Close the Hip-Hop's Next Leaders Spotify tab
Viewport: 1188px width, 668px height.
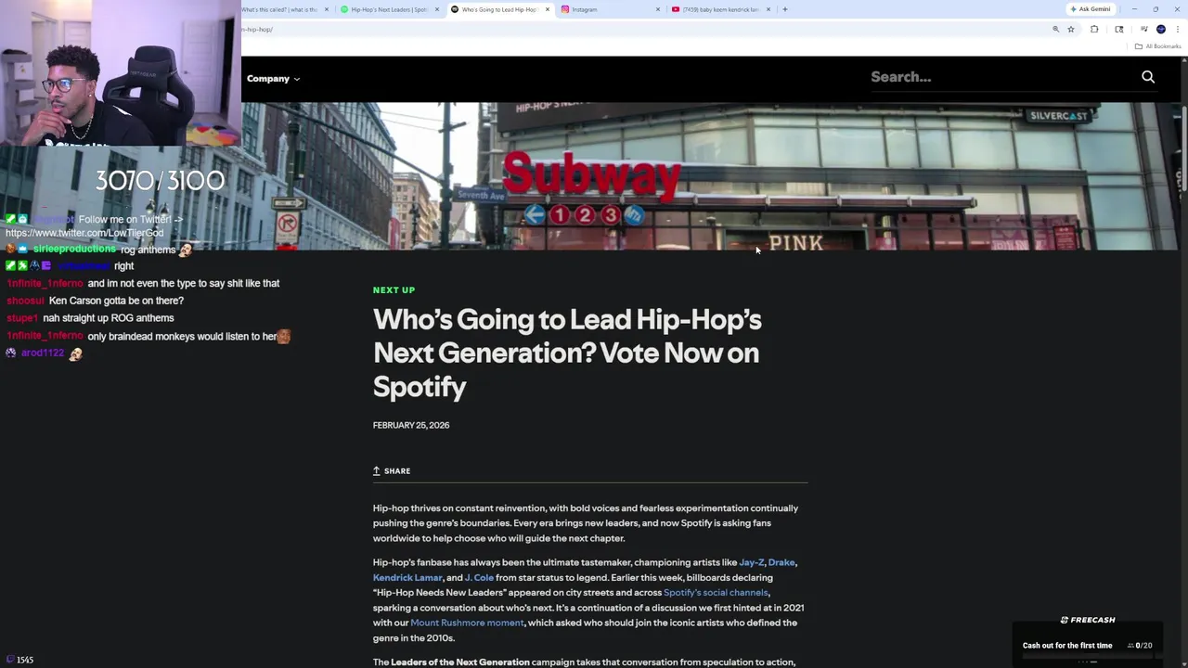click(437, 9)
